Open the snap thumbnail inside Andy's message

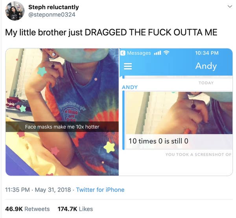coord(179,113)
